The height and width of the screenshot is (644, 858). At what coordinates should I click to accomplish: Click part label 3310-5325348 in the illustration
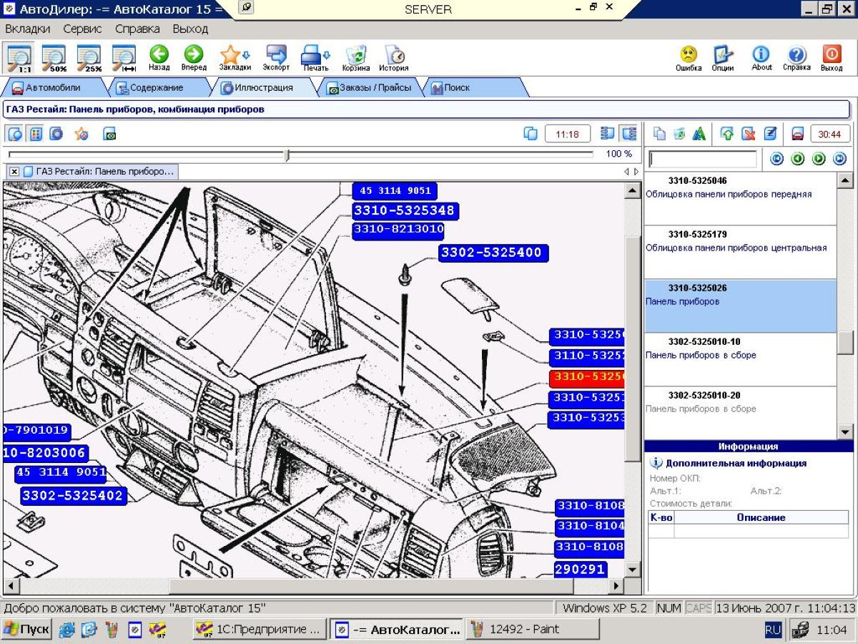[404, 211]
